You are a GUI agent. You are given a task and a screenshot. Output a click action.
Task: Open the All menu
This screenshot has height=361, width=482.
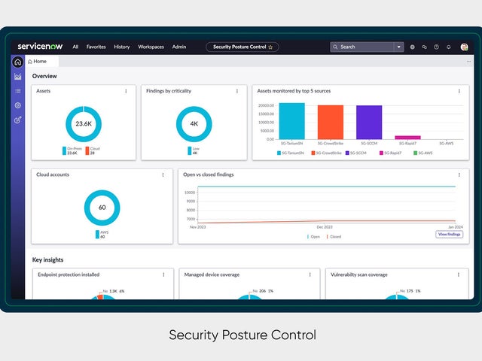pyautogui.click(x=75, y=47)
